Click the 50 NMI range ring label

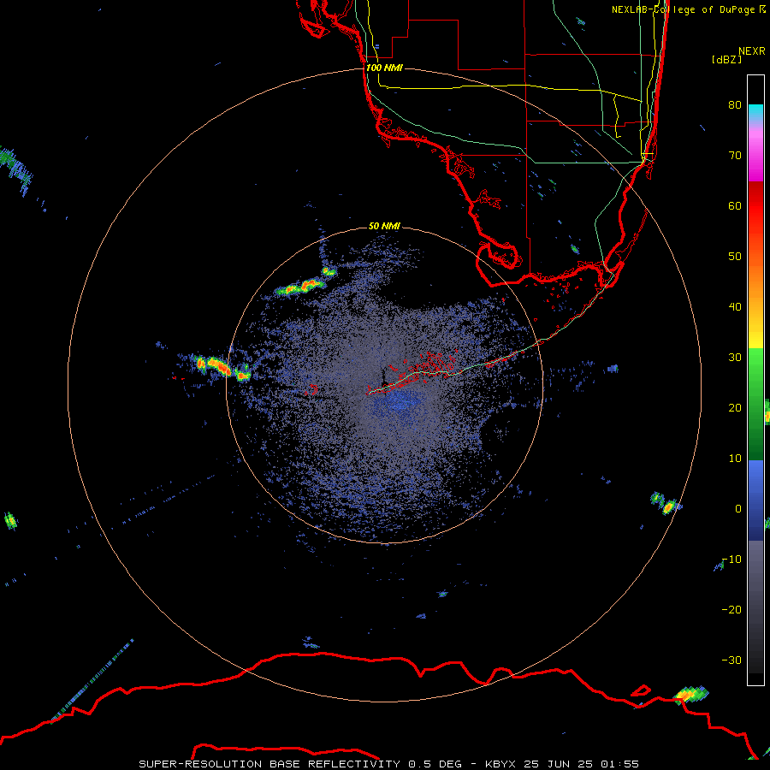coord(384,226)
